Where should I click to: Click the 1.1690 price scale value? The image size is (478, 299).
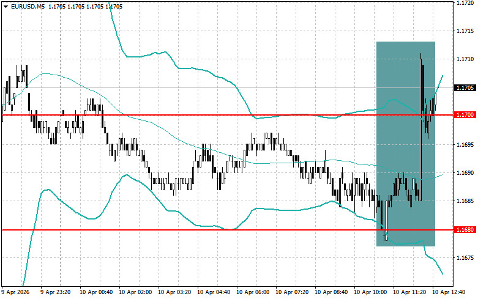click(465, 172)
